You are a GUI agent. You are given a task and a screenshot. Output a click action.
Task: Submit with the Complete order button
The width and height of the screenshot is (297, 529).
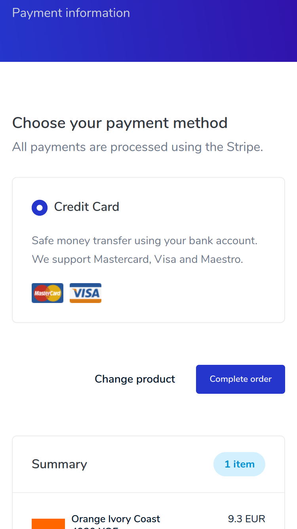click(240, 379)
